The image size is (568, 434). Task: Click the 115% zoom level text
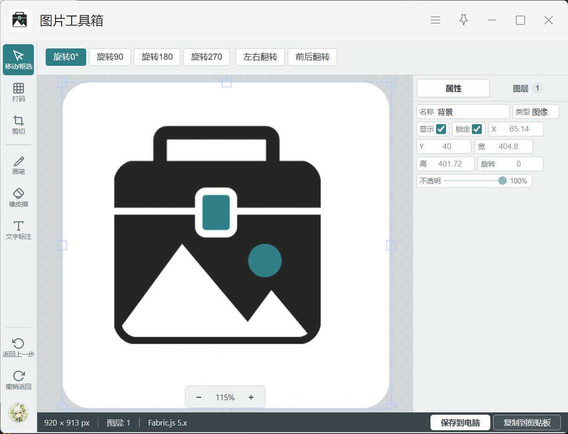[x=225, y=397]
